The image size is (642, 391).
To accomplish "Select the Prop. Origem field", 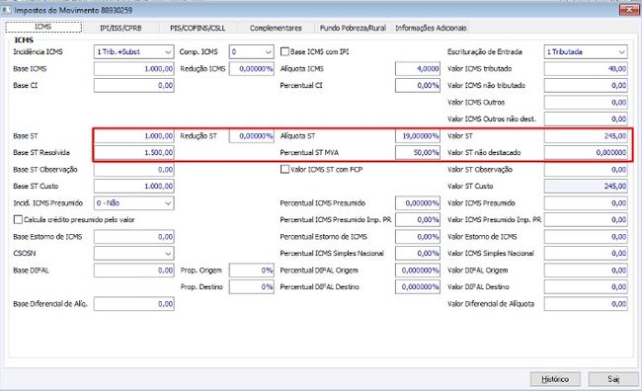I will 252,271.
